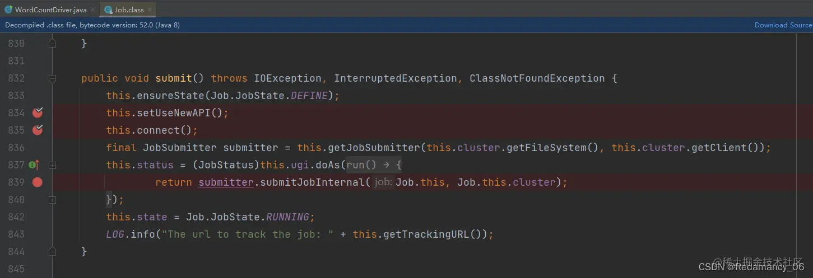Click the decompiled .class file banner text

[92, 25]
